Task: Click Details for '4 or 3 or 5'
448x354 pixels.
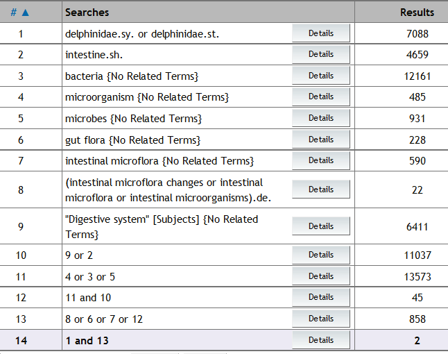Action: (321, 276)
